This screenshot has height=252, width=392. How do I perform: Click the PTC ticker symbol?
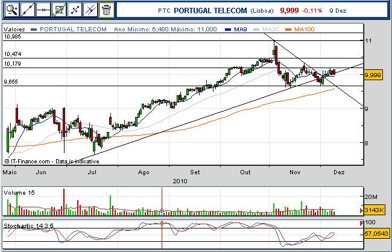tap(164, 11)
